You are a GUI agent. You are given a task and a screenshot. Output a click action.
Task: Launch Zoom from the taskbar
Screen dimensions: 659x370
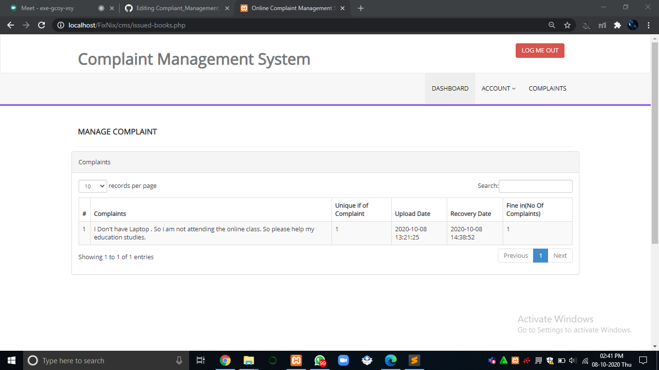[343, 360]
